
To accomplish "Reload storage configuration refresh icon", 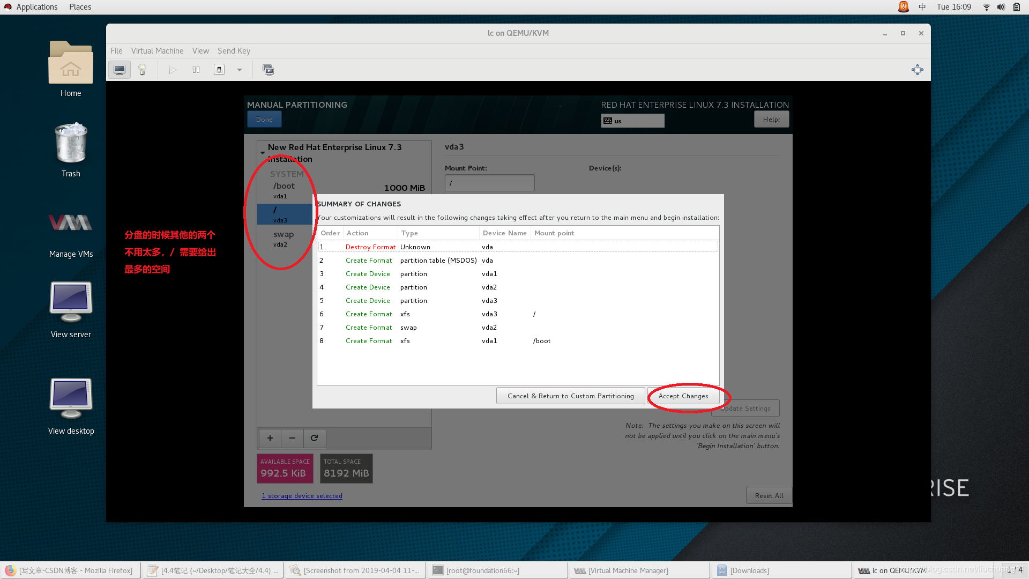I will [x=315, y=438].
